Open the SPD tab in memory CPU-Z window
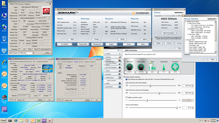 pos(82,62)
